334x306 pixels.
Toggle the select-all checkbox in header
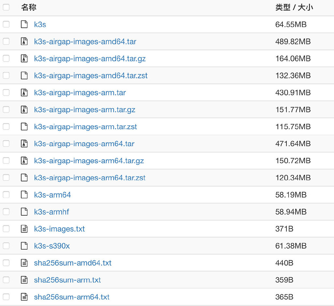point(6,7)
